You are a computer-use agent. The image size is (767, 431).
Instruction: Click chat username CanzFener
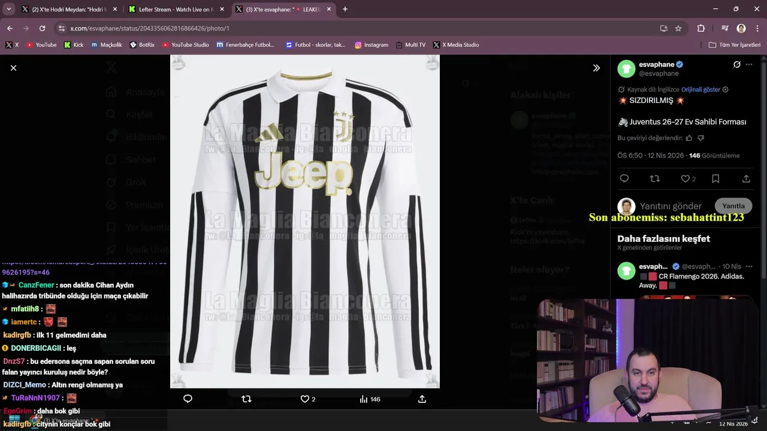pos(37,285)
